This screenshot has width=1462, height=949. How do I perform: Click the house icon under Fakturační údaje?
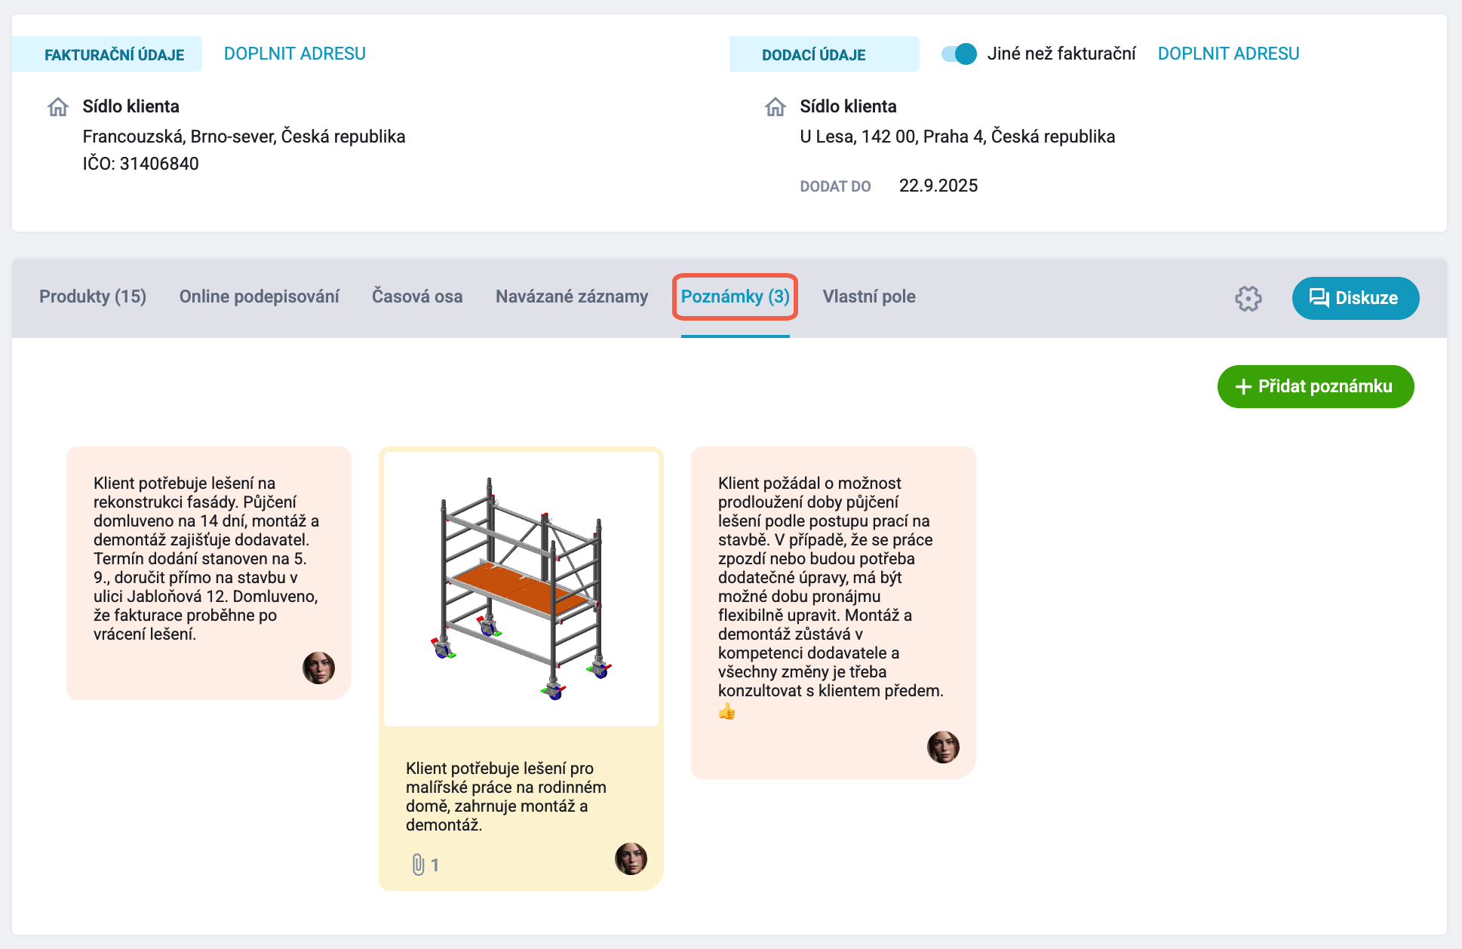coord(58,107)
